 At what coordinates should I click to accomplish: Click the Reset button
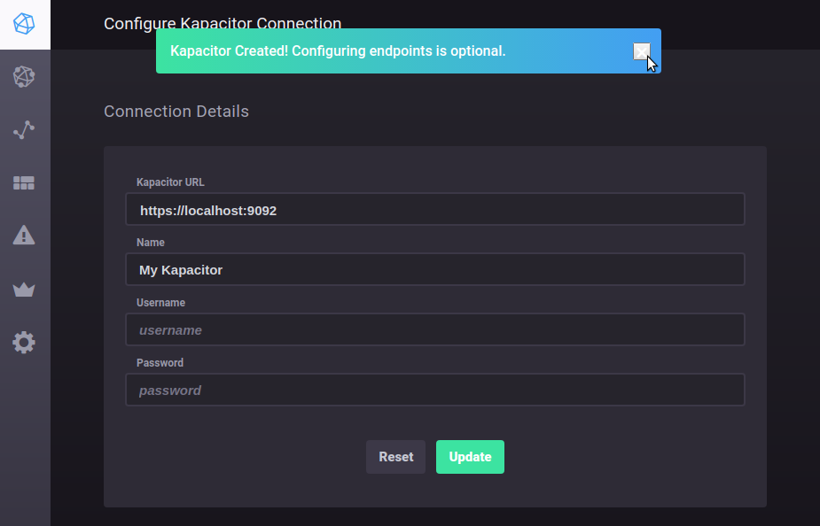[x=395, y=457]
